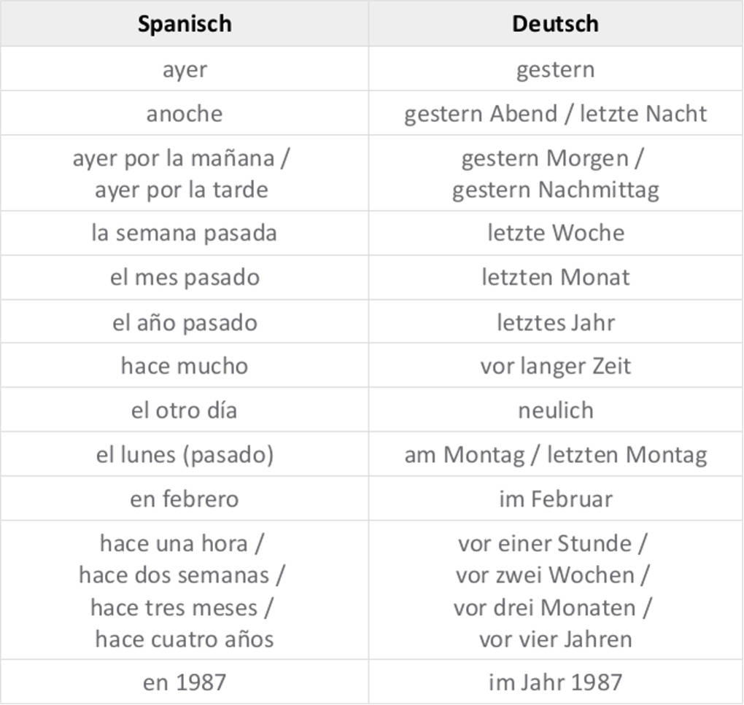Click the Deutsch column header
744x705 pixels.
(x=555, y=24)
